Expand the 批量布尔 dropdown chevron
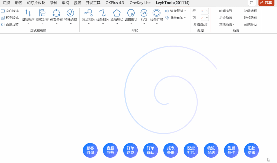This screenshot has width=277, height=163. coord(185,18)
